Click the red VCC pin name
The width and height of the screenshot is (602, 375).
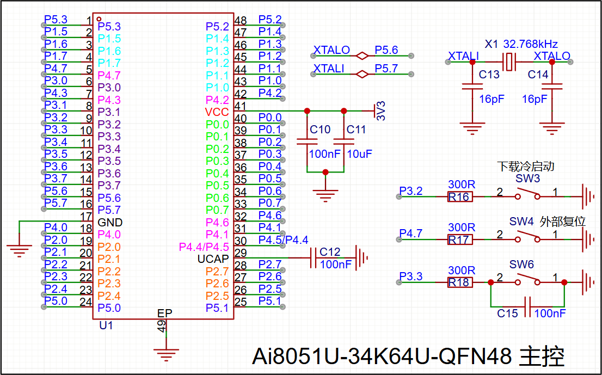pyautogui.click(x=217, y=112)
